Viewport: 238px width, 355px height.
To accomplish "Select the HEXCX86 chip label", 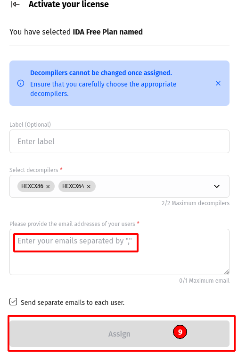I will [33, 186].
